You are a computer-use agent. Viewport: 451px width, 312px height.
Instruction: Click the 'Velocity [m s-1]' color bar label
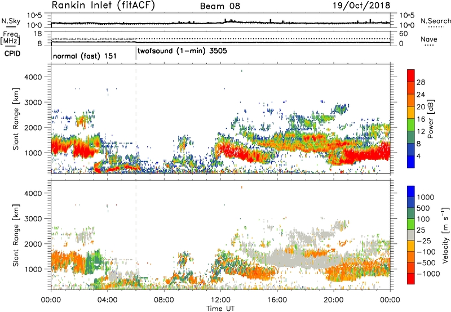point(445,235)
